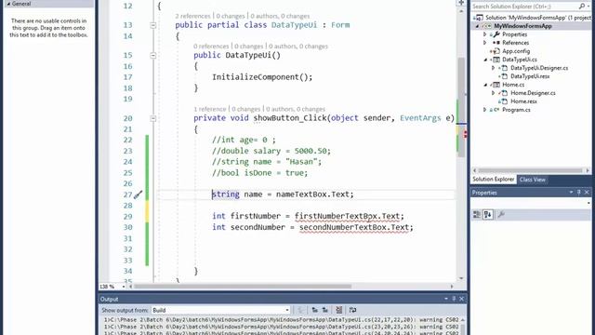Click 'EventArgs' type on line 20
This screenshot has height=335, width=595.
420,118
